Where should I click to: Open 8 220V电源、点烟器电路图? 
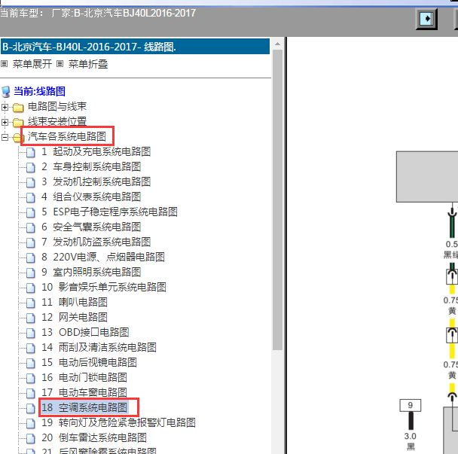[103, 257]
